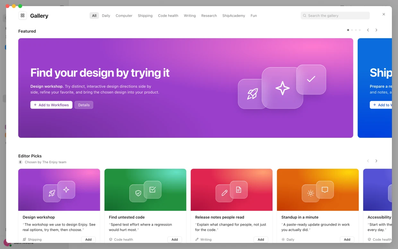Jump to the second featured carousel dot
398x249 pixels.
352,30
